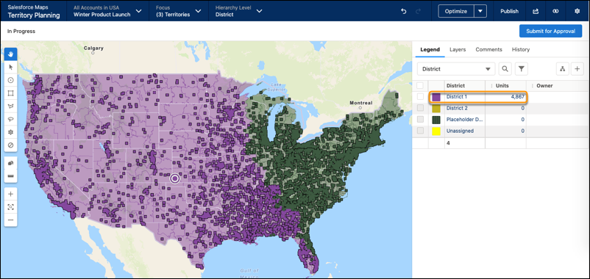Click the olive District 2 color swatch
Viewport: 590px width, 279px height.
tap(436, 109)
